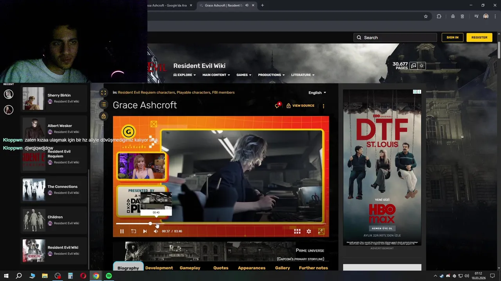Screen dimensions: 501x281
Task: Click the Register button
Action: (x=479, y=37)
